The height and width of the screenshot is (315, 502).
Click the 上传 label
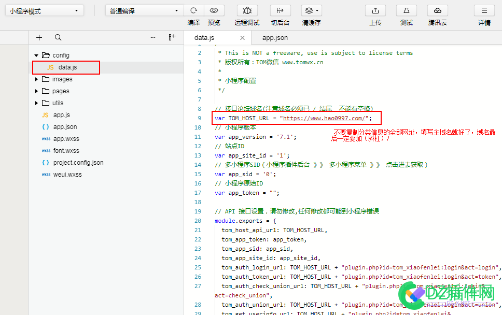point(375,23)
